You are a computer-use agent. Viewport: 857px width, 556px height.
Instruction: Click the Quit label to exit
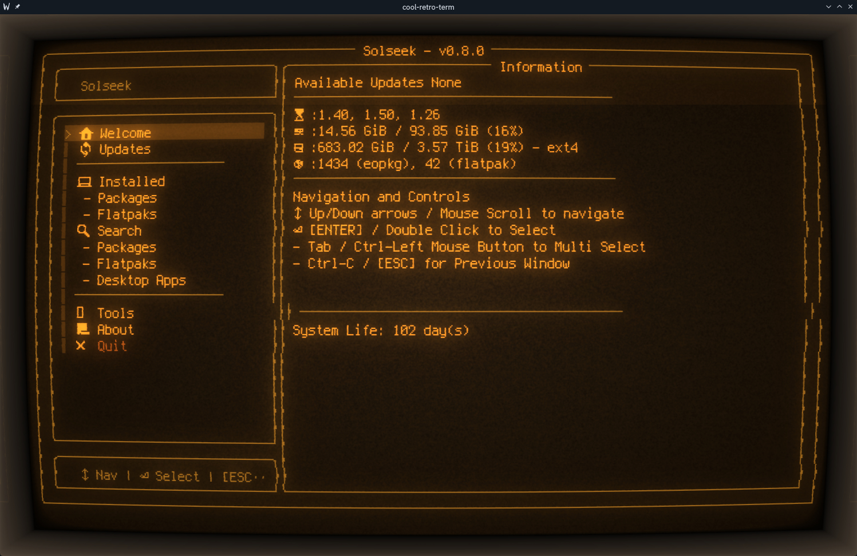click(112, 346)
